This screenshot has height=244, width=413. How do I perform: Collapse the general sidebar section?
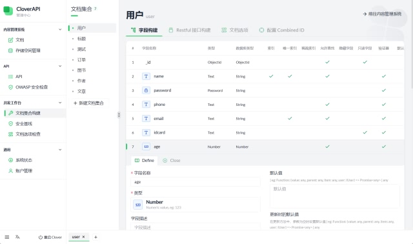pos(60,150)
